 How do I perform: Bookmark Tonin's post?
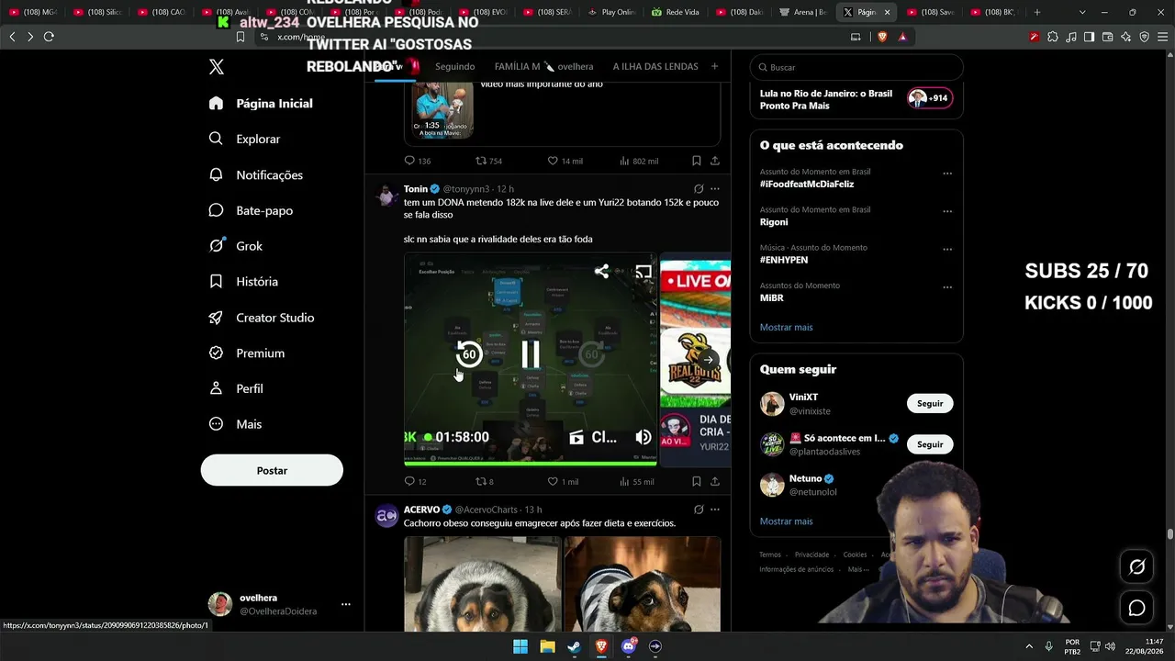(x=697, y=481)
